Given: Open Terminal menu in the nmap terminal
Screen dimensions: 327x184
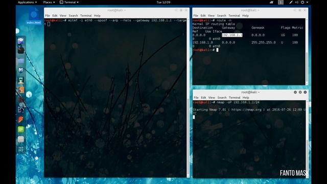Looking at the screenshot, I should 235,98.
